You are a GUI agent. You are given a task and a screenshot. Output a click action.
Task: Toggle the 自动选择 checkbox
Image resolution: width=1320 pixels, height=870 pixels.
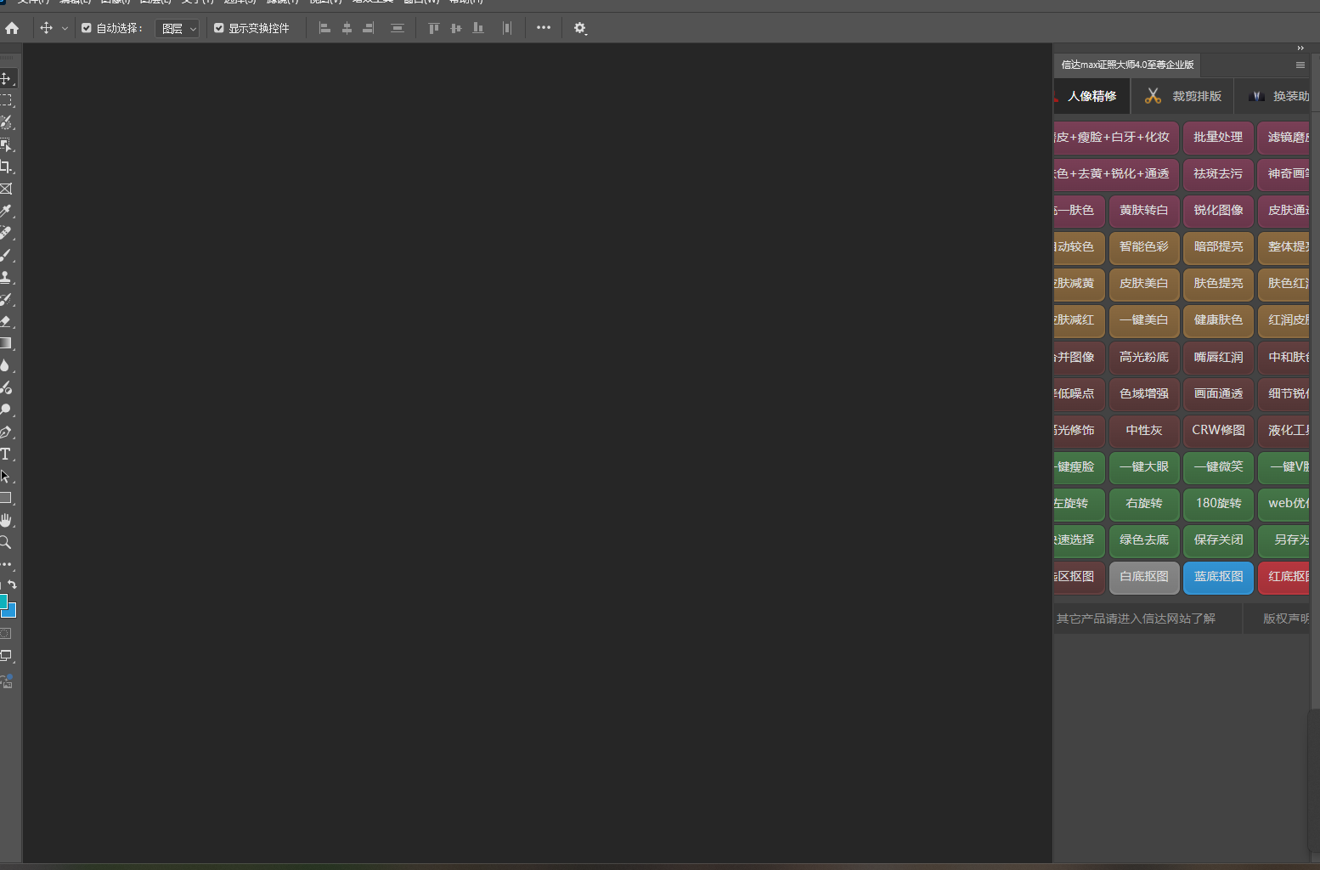coord(87,28)
